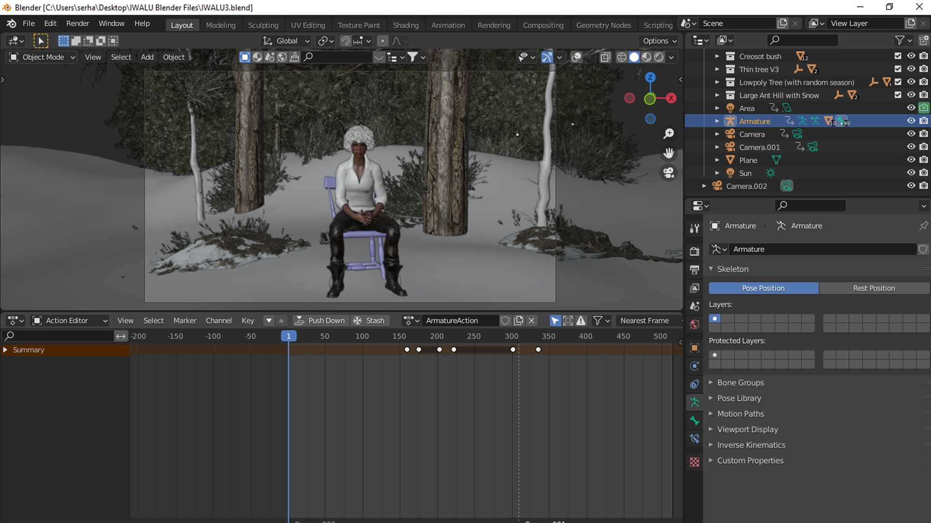Pin the properties editor context
Screen dimensions: 931x523
tap(923, 226)
